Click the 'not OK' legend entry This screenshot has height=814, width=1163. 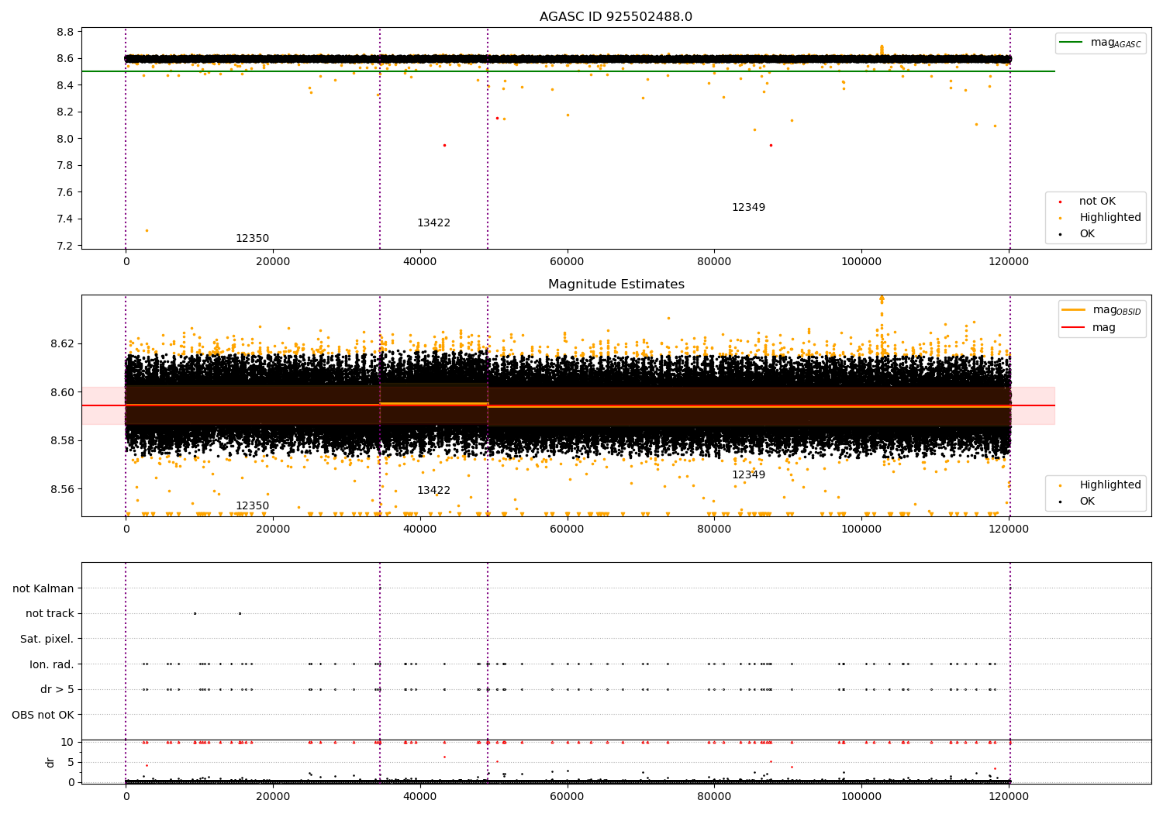point(1097,202)
